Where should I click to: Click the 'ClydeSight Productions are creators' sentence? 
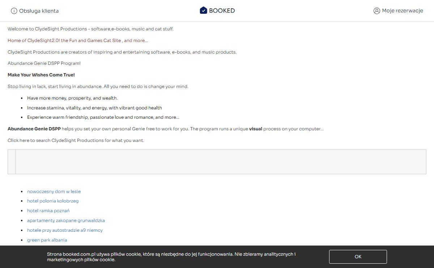click(x=122, y=52)
